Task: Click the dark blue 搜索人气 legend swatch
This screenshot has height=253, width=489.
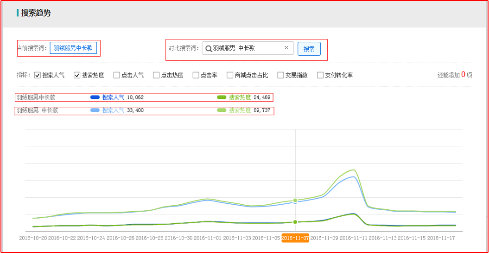Action: [95, 97]
